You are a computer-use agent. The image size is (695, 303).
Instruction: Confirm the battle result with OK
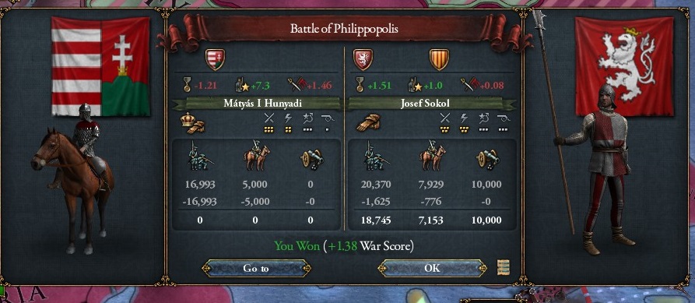432,269
